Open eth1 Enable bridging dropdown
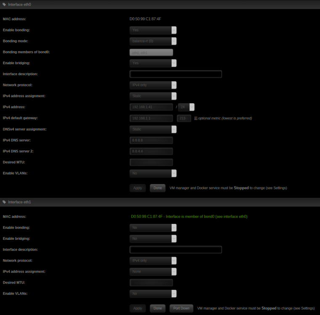This screenshot has height=315, width=320. (x=153, y=239)
